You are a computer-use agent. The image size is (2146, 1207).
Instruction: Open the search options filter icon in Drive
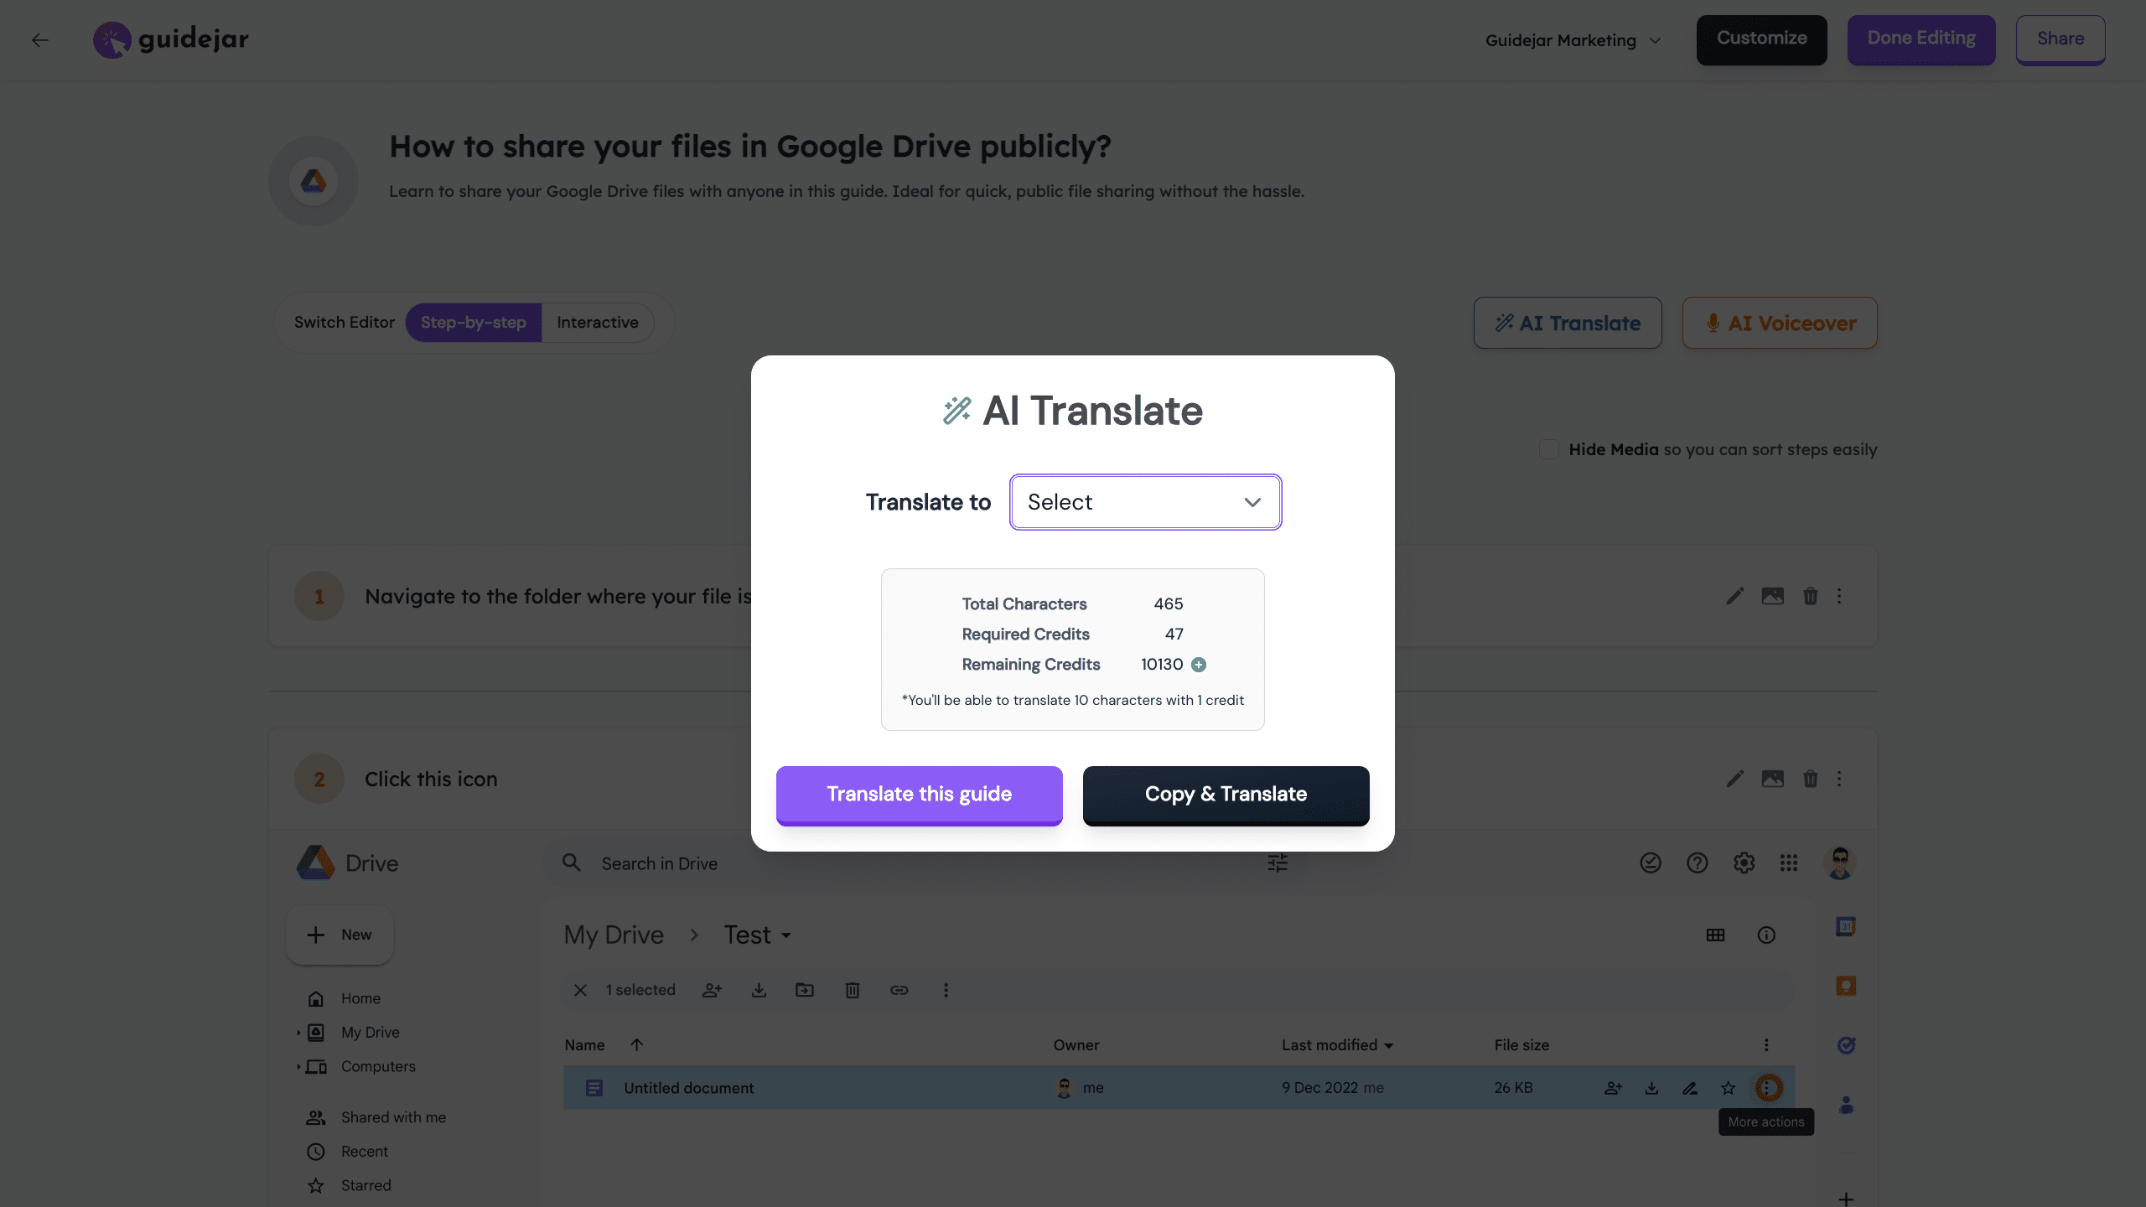(1276, 863)
